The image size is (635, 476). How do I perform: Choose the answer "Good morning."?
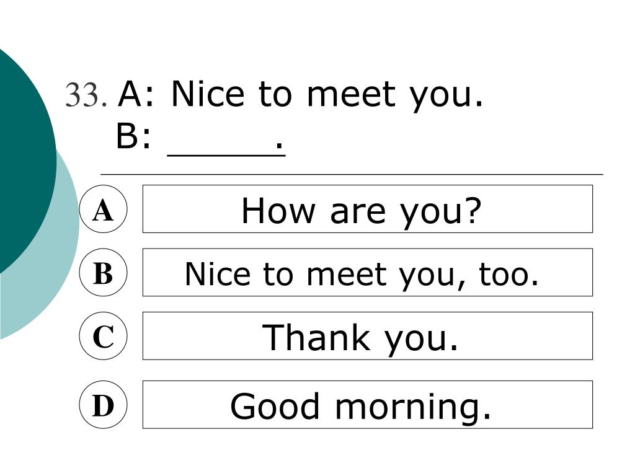pos(368,405)
